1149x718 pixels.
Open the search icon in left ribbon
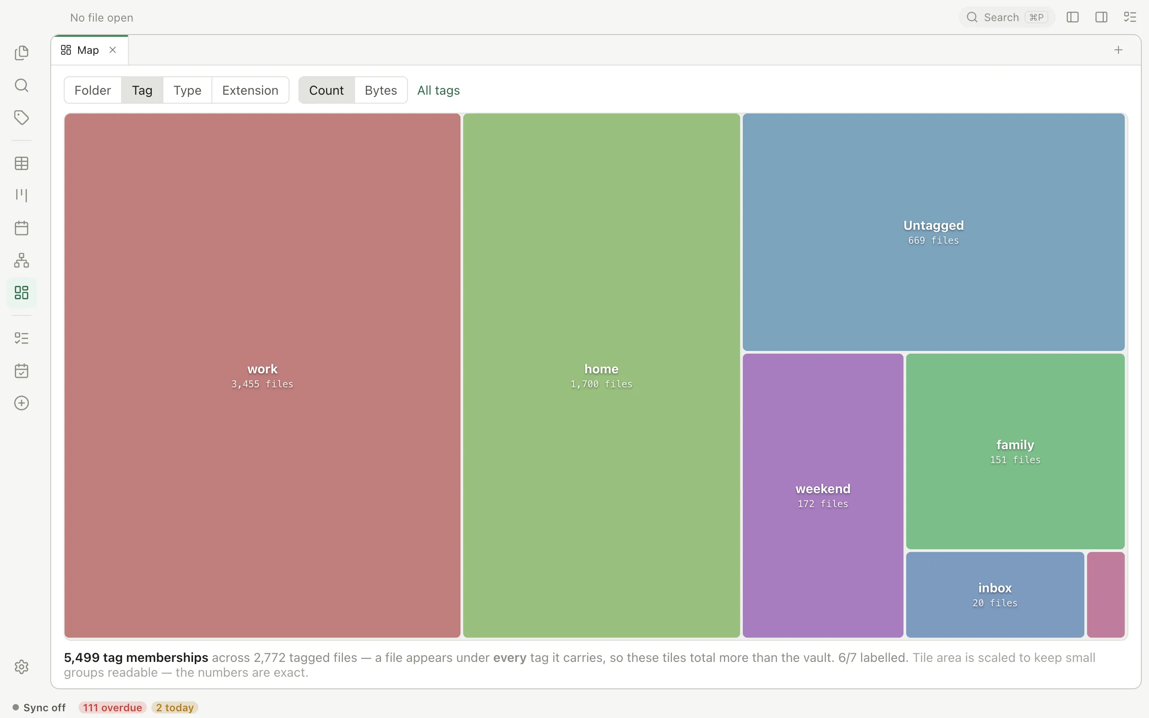point(22,85)
